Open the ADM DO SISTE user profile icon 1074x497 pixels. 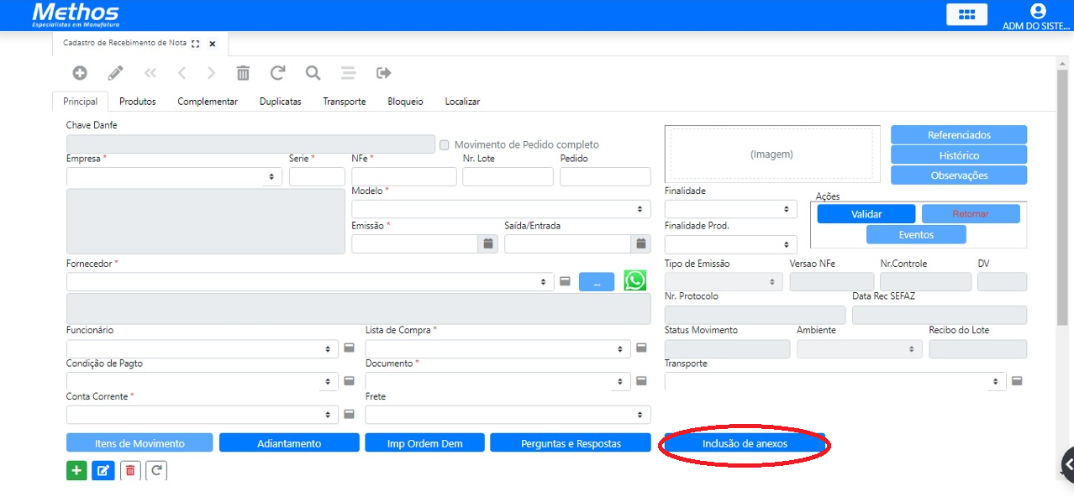(1038, 11)
